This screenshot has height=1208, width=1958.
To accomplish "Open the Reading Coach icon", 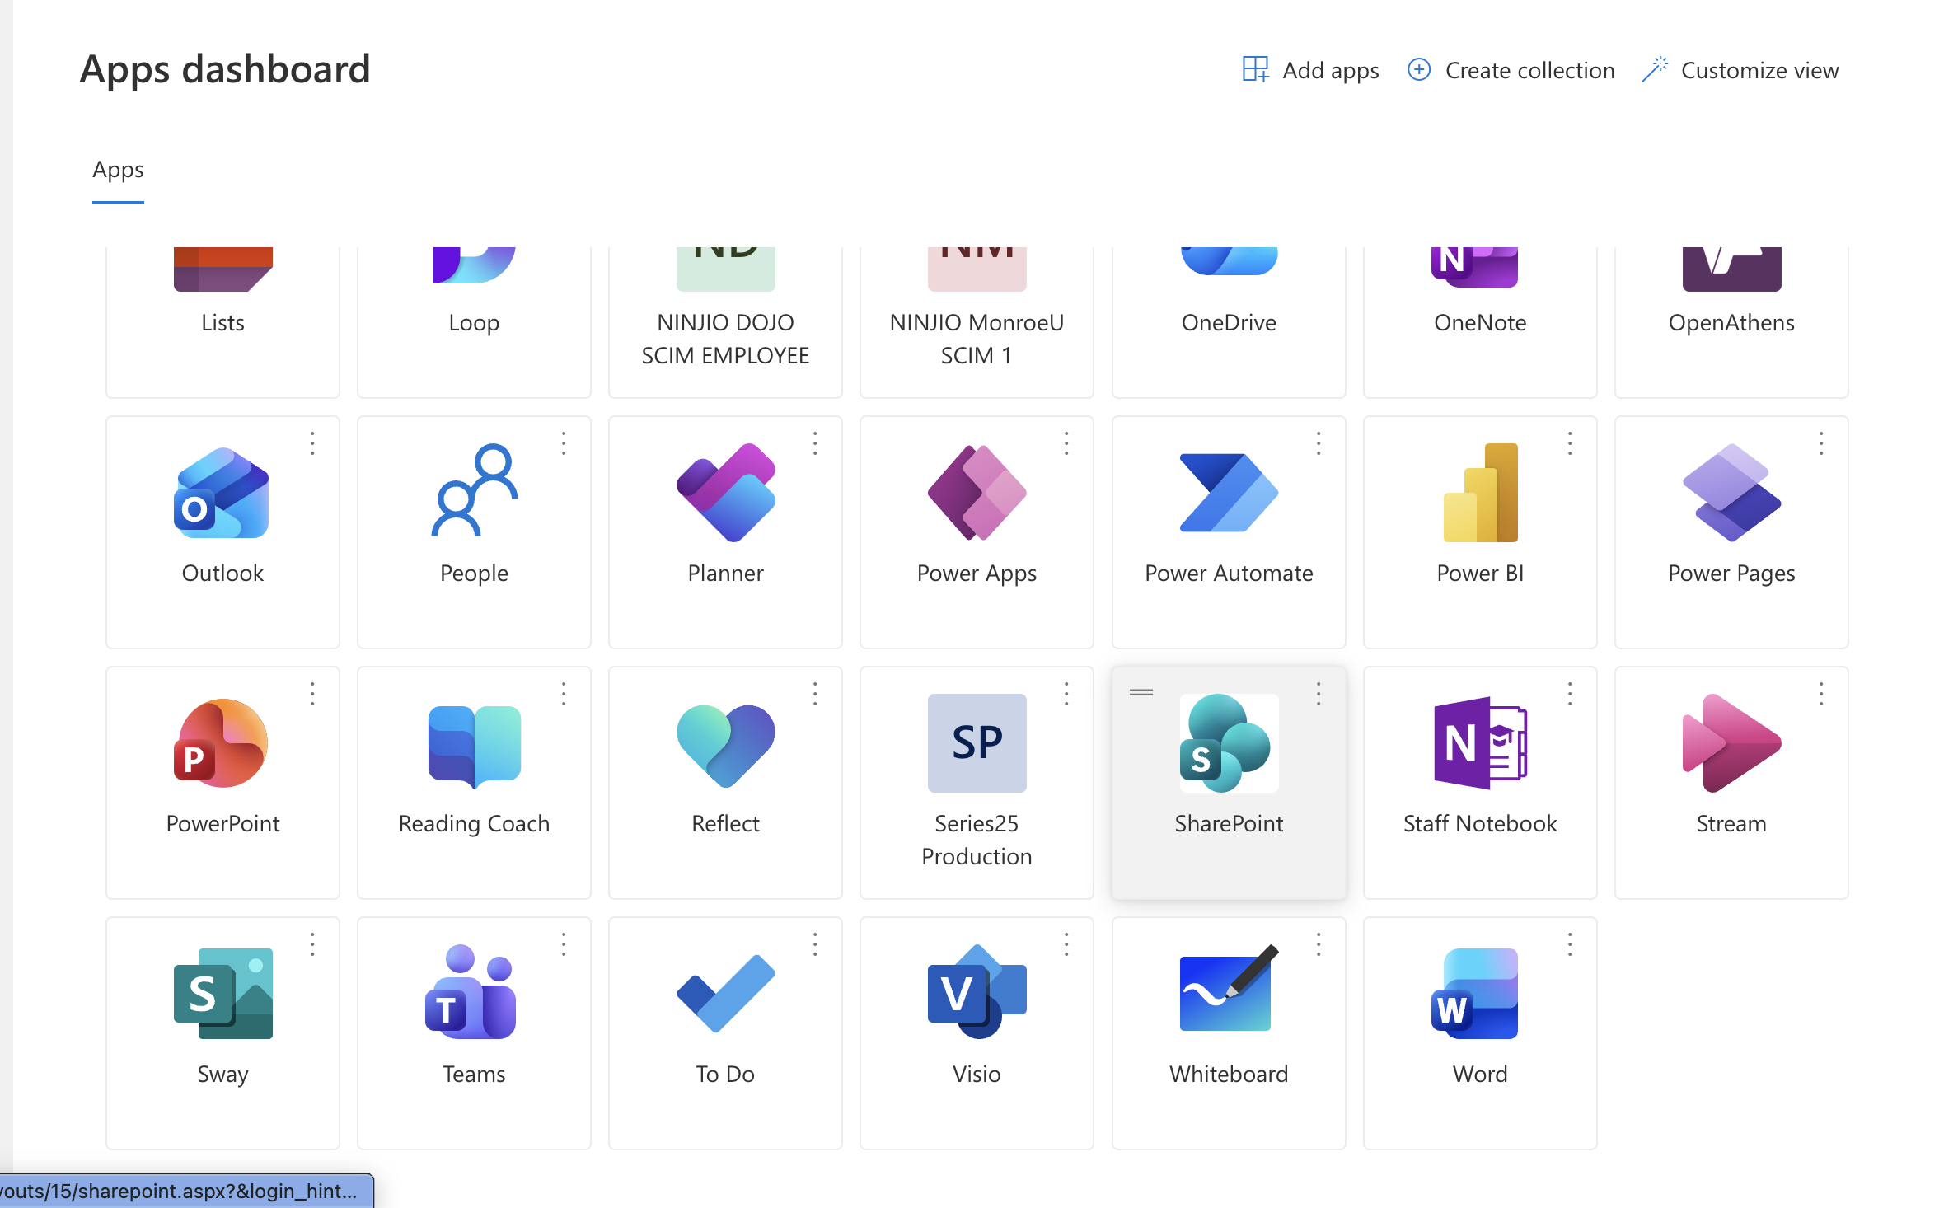I will click(474, 746).
